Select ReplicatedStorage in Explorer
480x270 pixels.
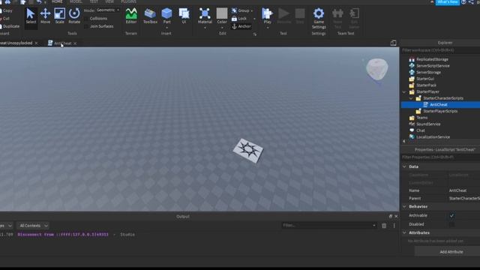point(432,59)
